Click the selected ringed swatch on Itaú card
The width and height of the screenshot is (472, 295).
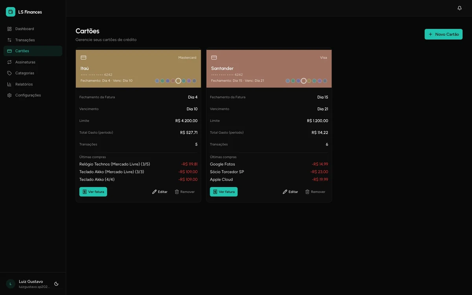pos(178,81)
